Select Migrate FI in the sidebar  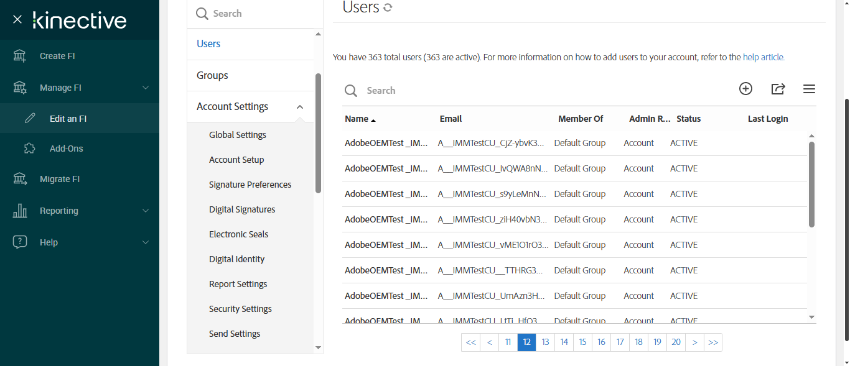(x=60, y=179)
